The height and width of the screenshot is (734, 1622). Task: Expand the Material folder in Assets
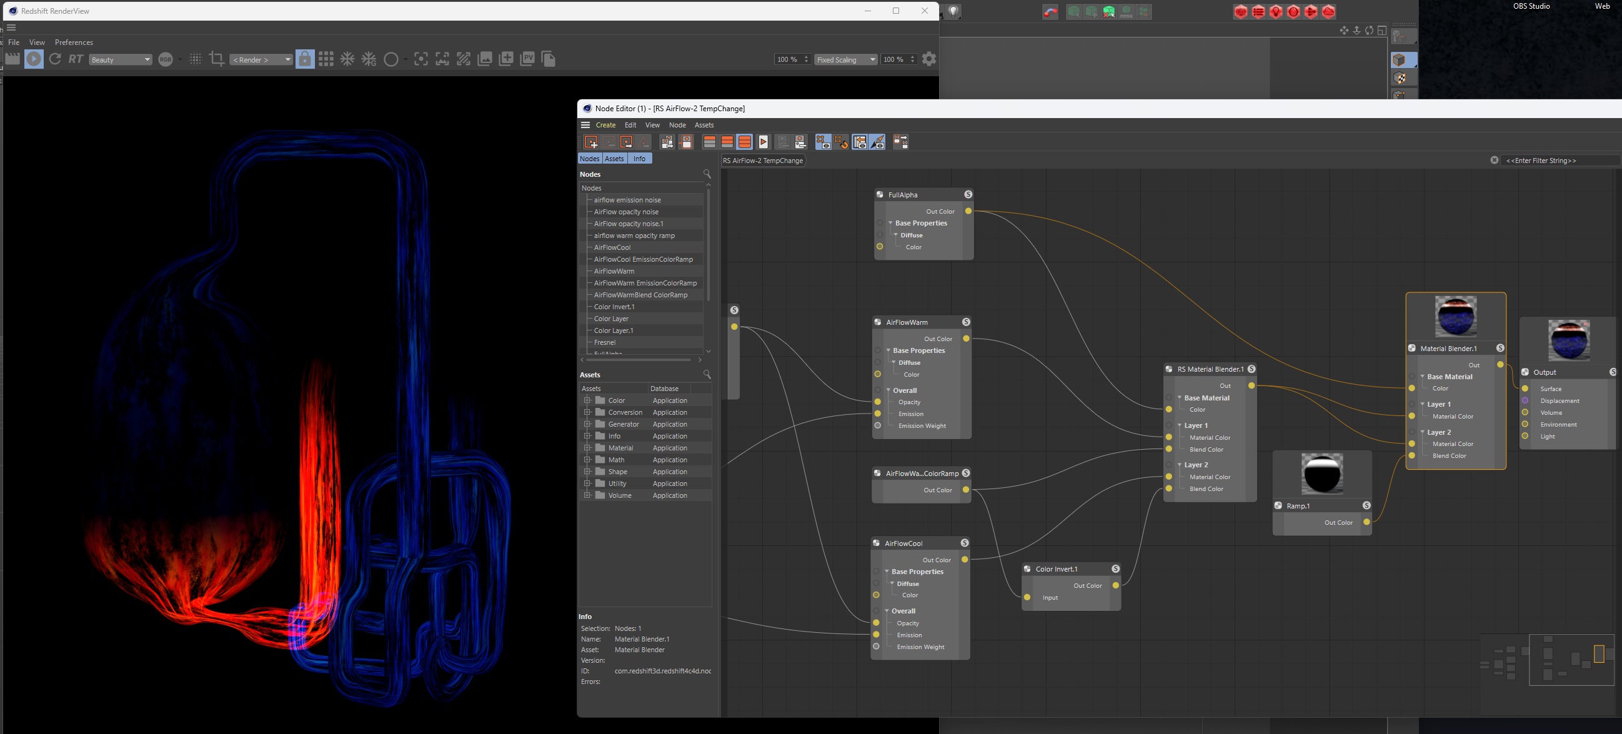[x=587, y=448]
